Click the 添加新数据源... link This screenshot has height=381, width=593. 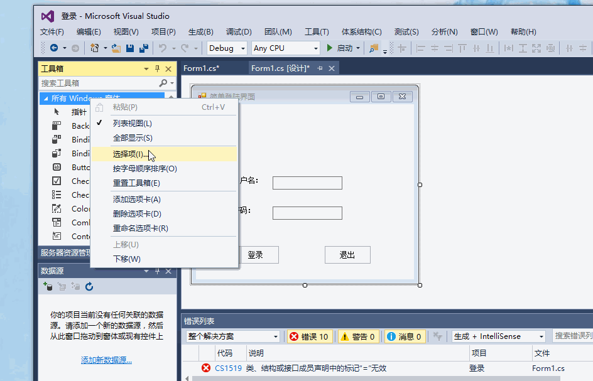(x=106, y=360)
